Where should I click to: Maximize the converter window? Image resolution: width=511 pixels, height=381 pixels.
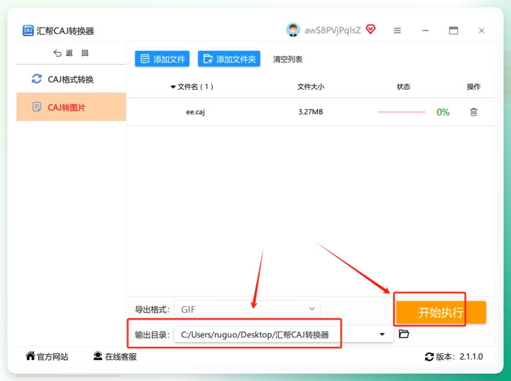tap(453, 31)
